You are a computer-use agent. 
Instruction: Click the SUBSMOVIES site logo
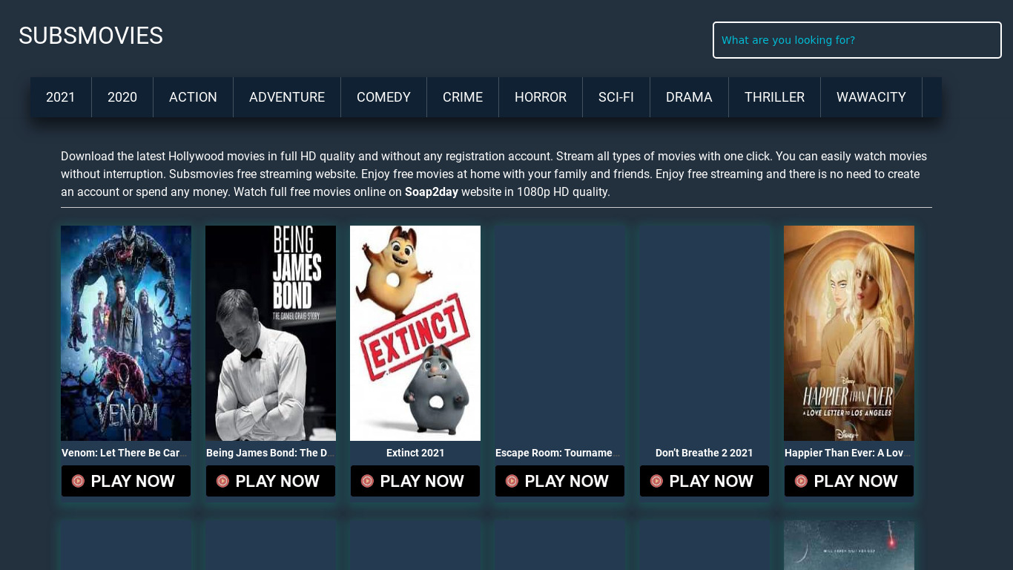90,36
